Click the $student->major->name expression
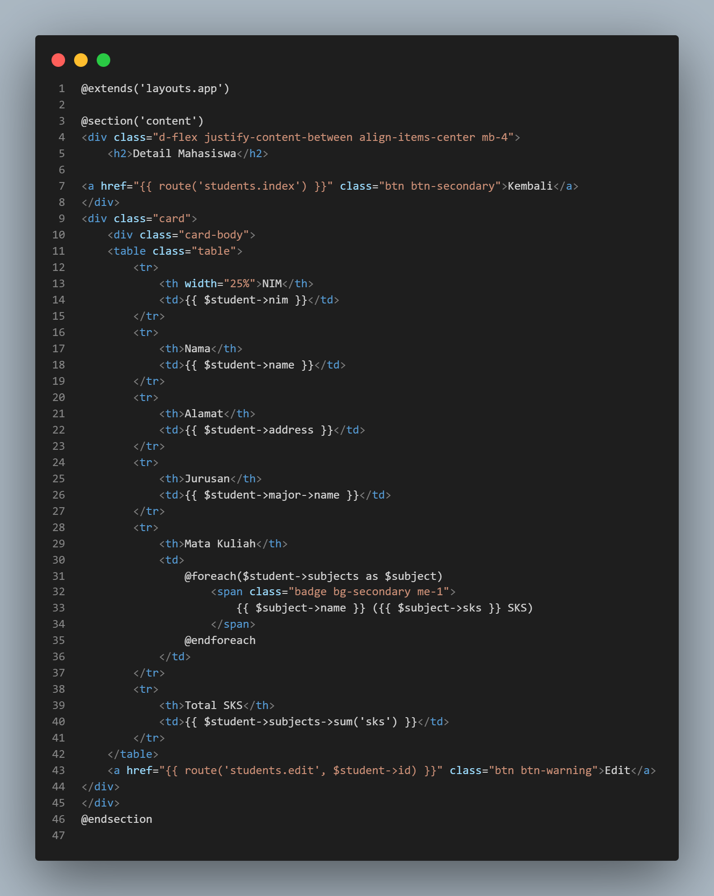This screenshot has height=896, width=714. pyautogui.click(x=272, y=495)
